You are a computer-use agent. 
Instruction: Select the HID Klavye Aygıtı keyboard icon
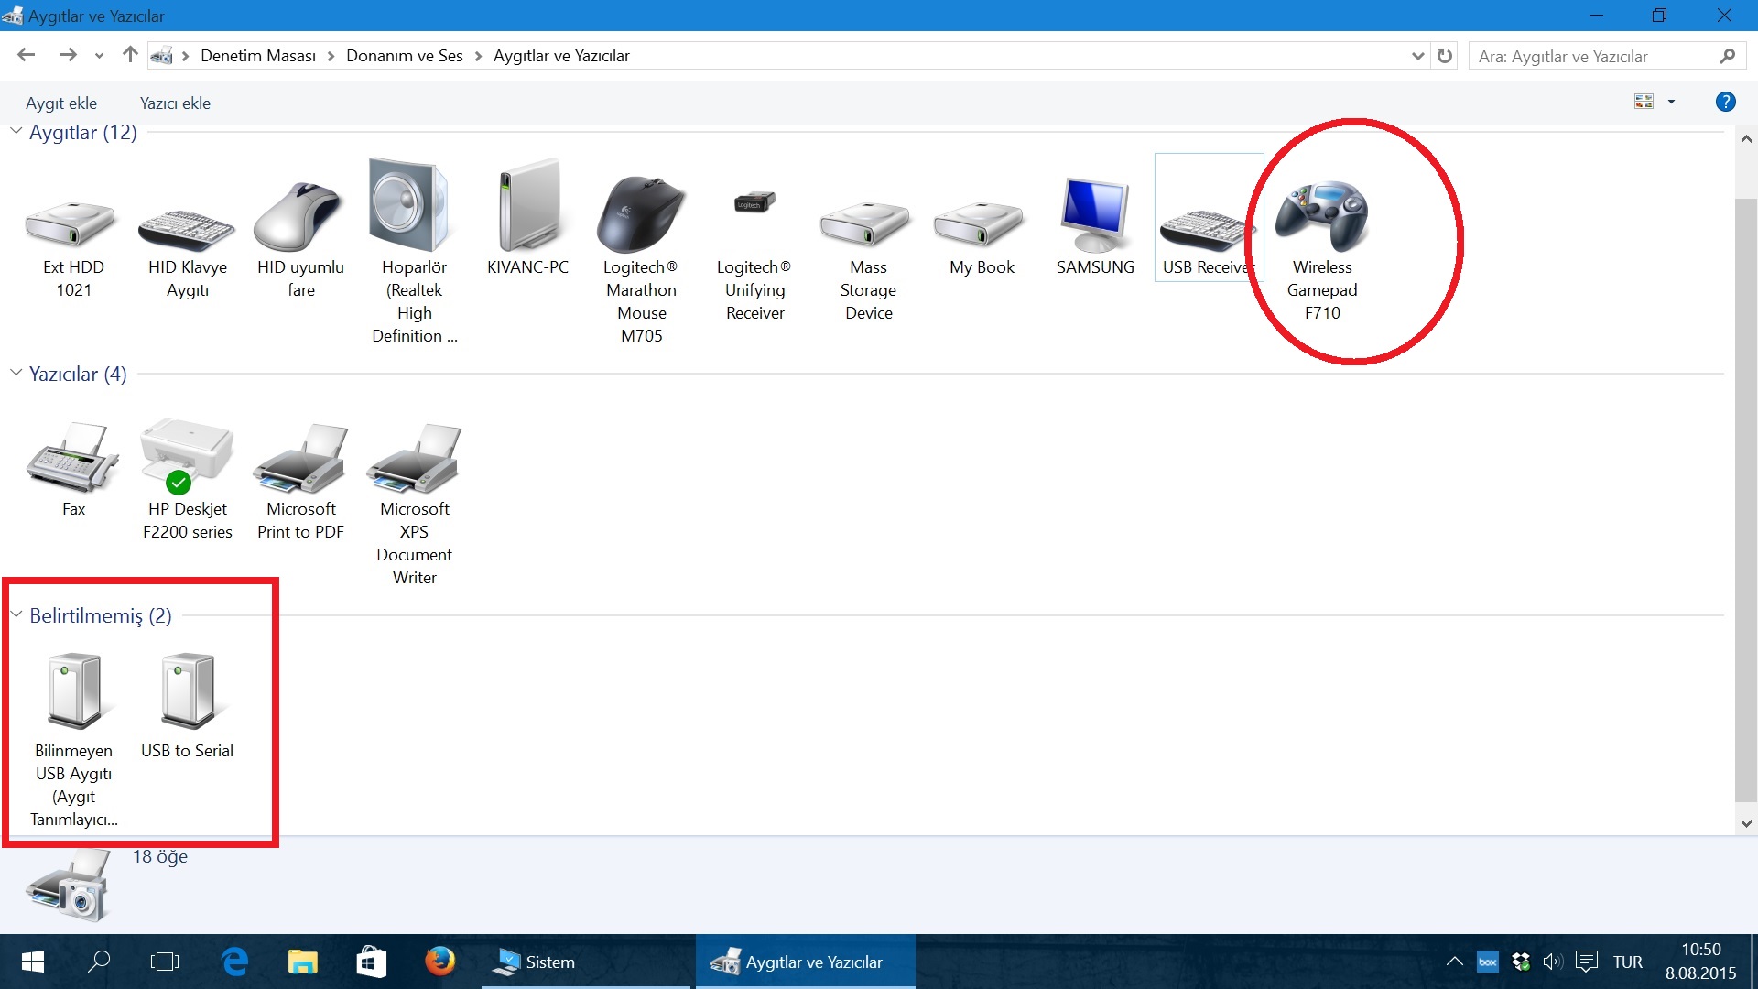187,229
